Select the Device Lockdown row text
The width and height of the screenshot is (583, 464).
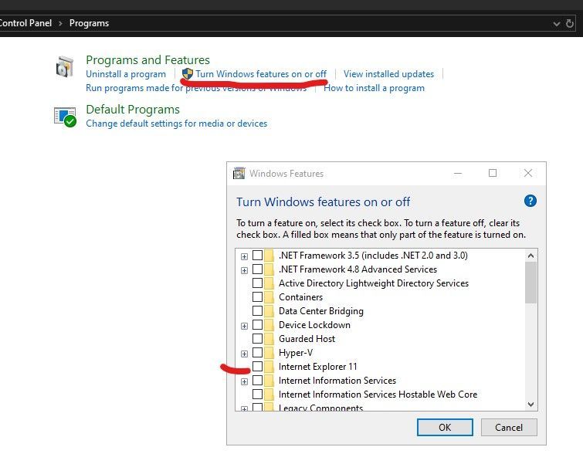point(314,325)
